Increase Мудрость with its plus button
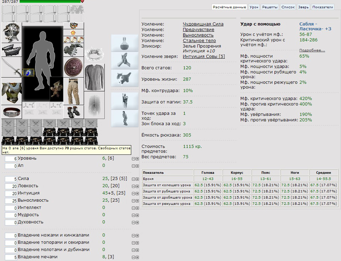The image size is (341, 261). click(137, 215)
